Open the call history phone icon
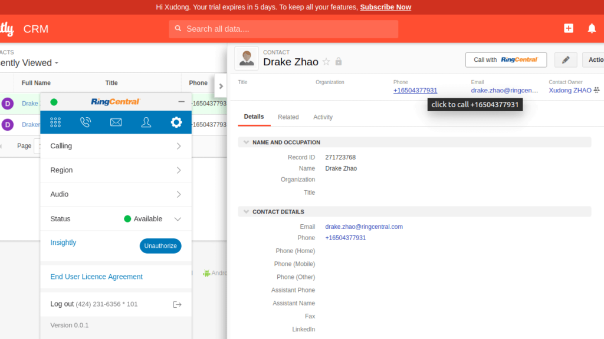This screenshot has height=339, width=604. click(x=86, y=122)
